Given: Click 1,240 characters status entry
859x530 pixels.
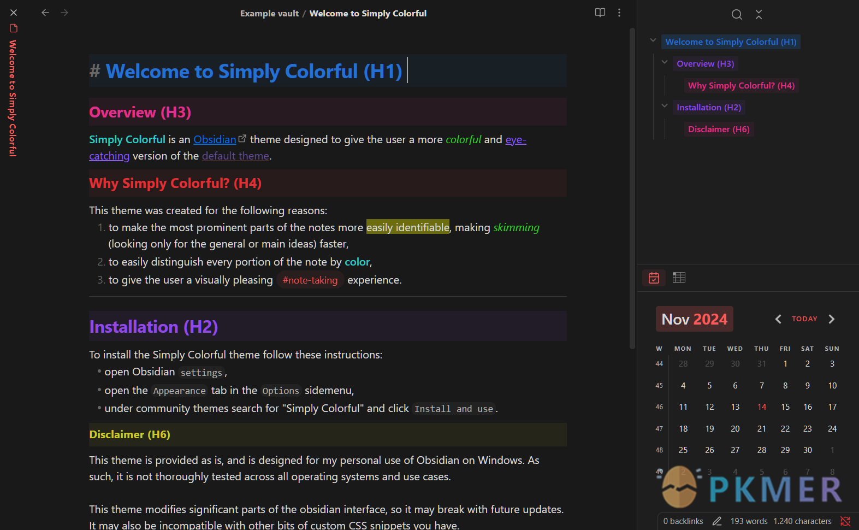Looking at the screenshot, I should (802, 521).
